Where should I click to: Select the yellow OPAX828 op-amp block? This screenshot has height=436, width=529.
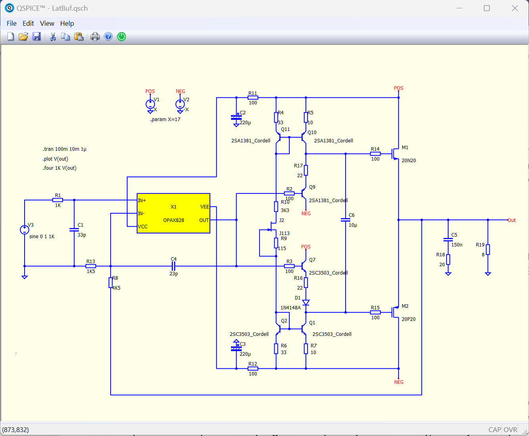(x=174, y=213)
